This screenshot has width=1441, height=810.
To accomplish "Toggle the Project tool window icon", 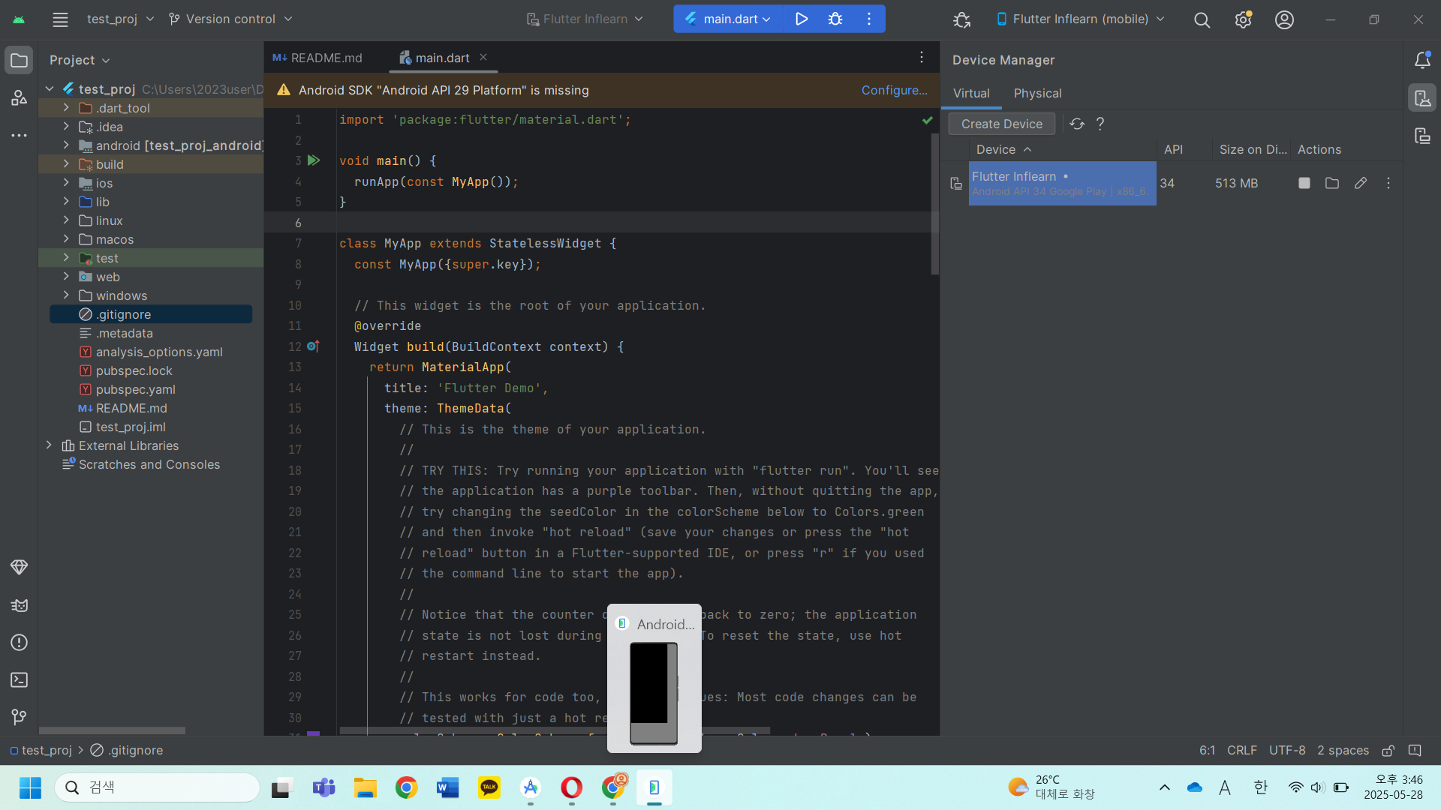I will (x=19, y=60).
